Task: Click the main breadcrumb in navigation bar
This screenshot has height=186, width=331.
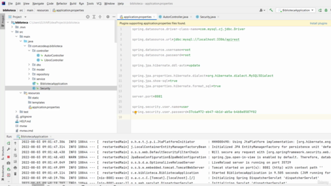Action: coord(30,10)
